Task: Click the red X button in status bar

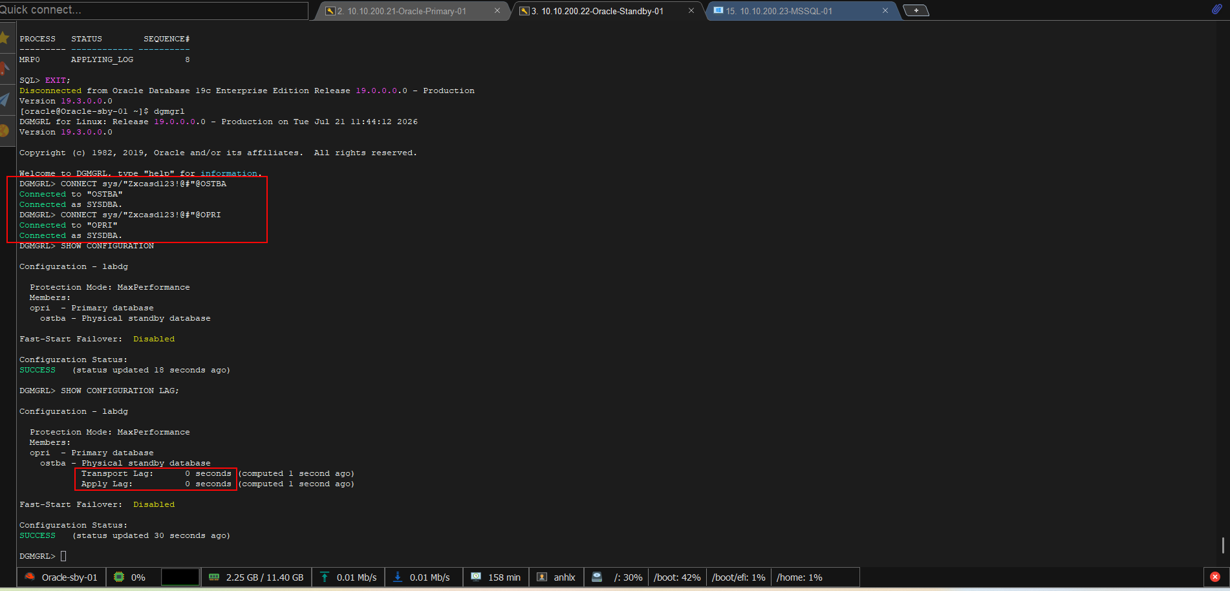Action: (1215, 577)
